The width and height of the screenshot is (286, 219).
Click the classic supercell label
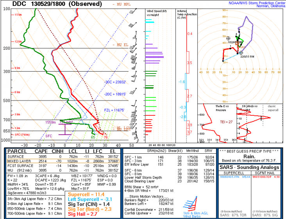273,108
